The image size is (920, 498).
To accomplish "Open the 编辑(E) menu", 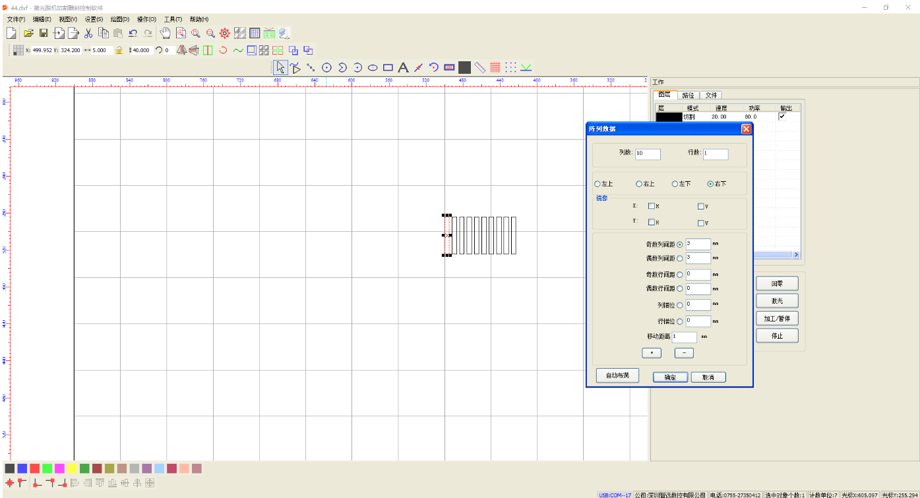I will point(42,20).
